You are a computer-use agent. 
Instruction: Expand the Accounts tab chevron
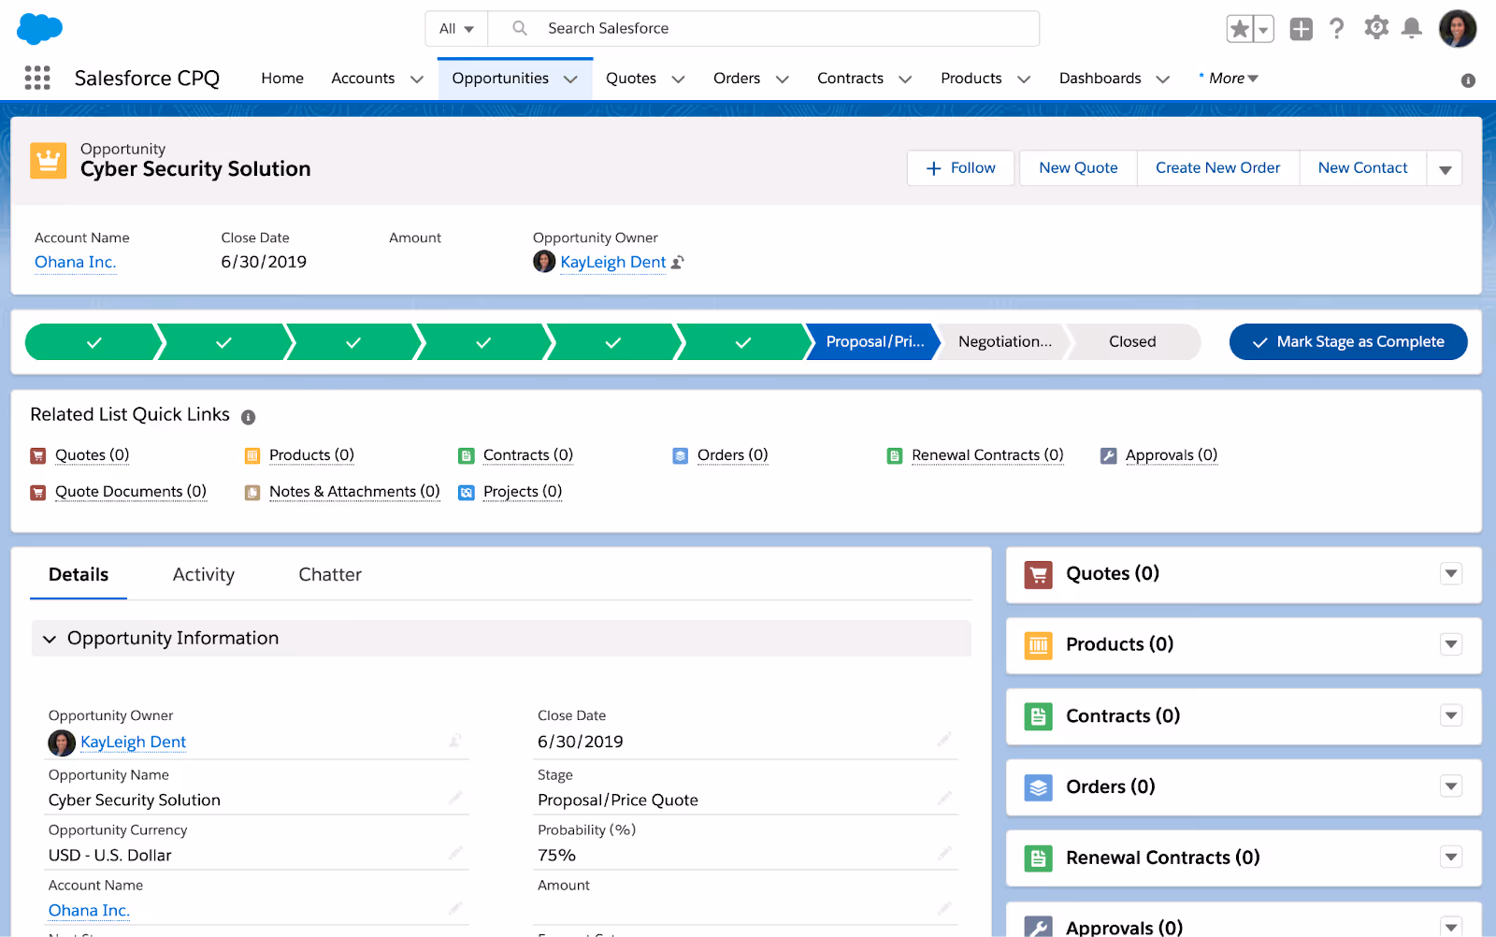[x=417, y=79]
